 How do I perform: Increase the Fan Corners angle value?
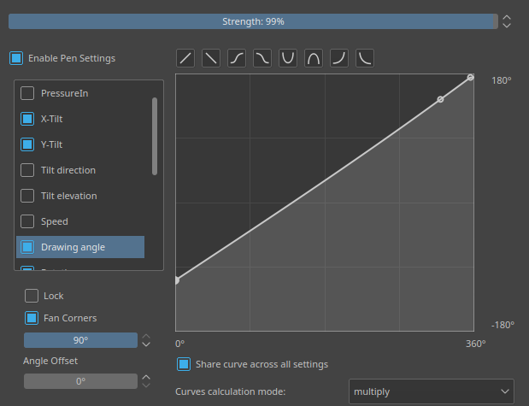point(146,337)
